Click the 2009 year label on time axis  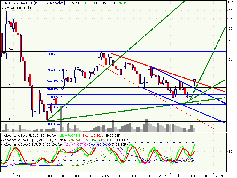(219, 176)
